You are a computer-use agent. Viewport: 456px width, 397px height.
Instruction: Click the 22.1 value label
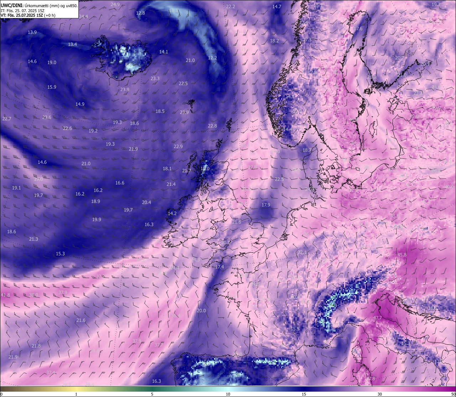coord(302,252)
